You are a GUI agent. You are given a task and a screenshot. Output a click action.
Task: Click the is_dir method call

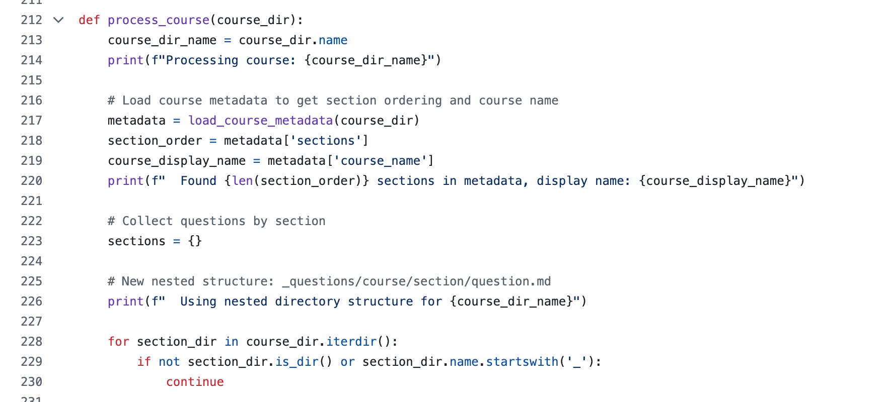297,362
